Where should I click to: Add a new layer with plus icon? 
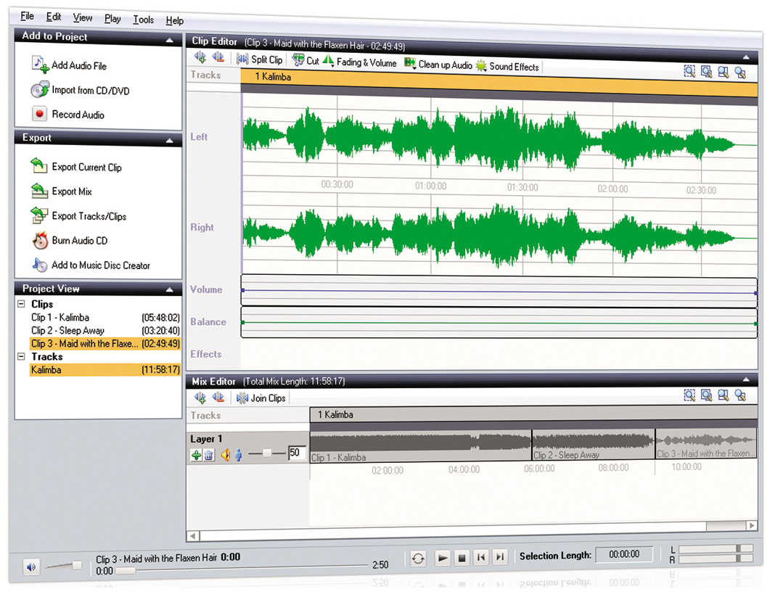[x=196, y=455]
